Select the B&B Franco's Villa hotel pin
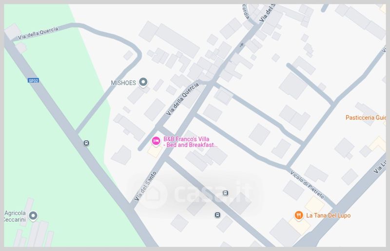 pos(156,141)
